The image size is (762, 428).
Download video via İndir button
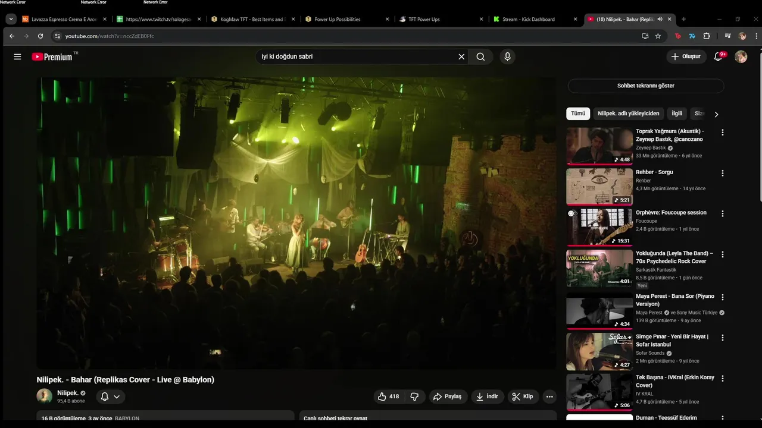point(487,396)
